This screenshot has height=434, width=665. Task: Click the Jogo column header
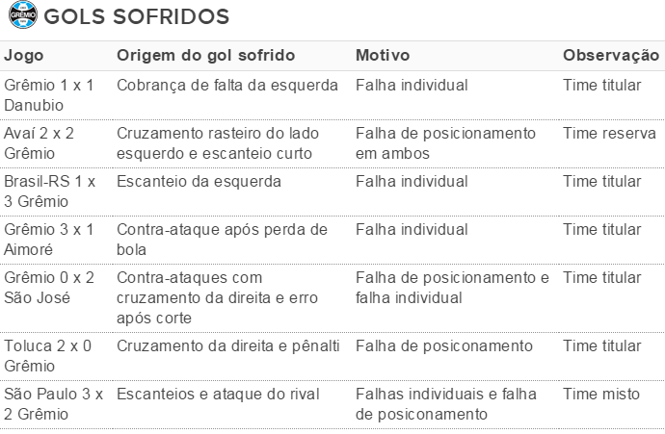click(x=24, y=56)
